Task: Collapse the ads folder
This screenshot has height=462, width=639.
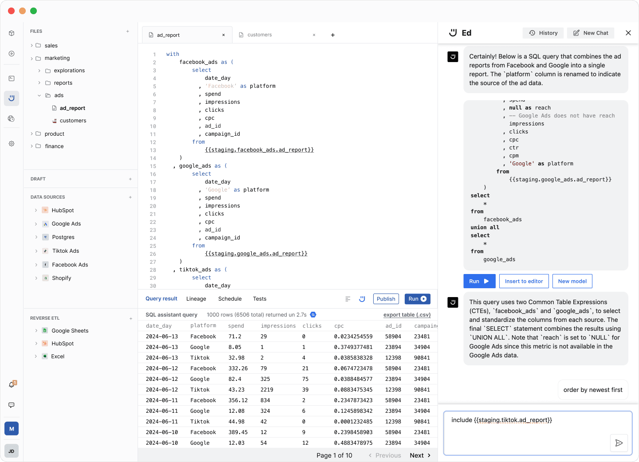Action: [x=39, y=95]
